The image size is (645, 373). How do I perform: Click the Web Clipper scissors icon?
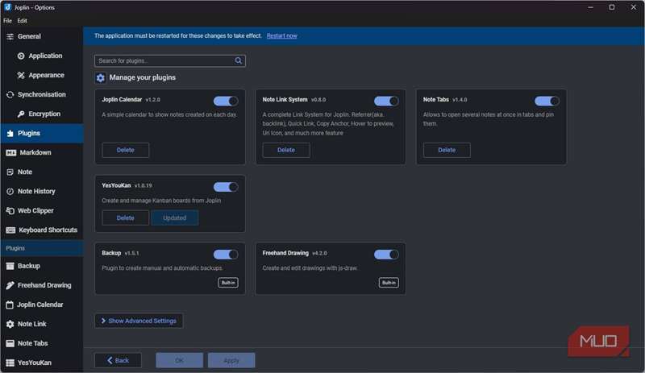[10, 210]
